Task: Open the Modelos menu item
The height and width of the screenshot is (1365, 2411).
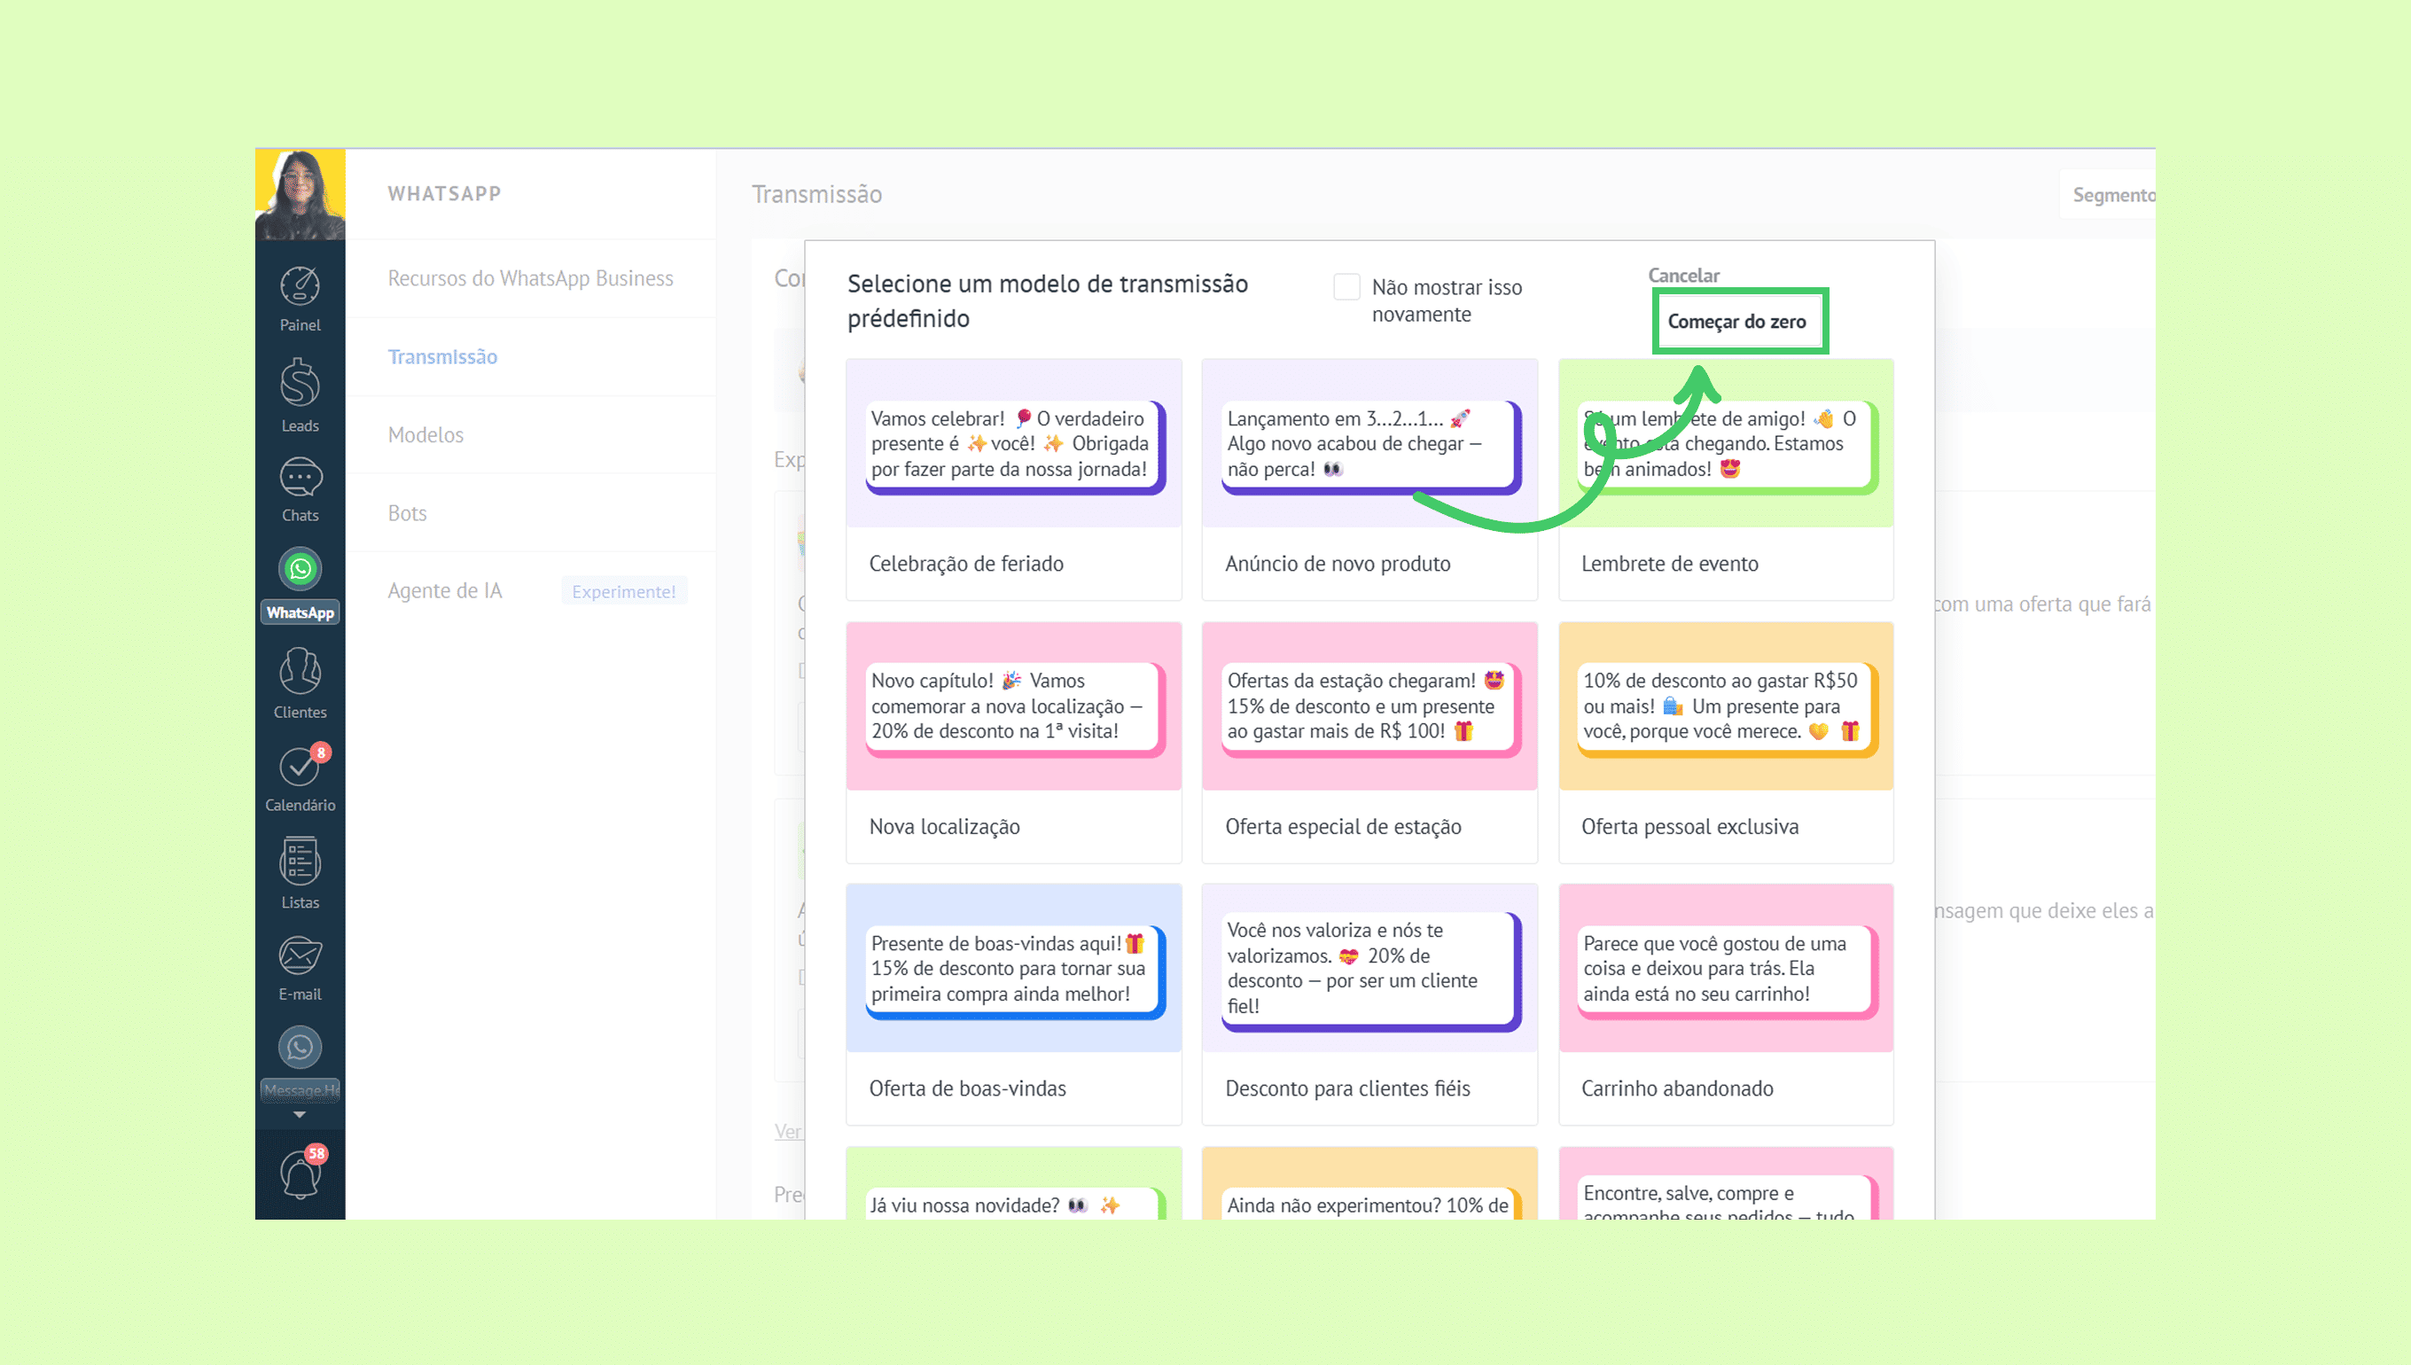Action: click(425, 435)
